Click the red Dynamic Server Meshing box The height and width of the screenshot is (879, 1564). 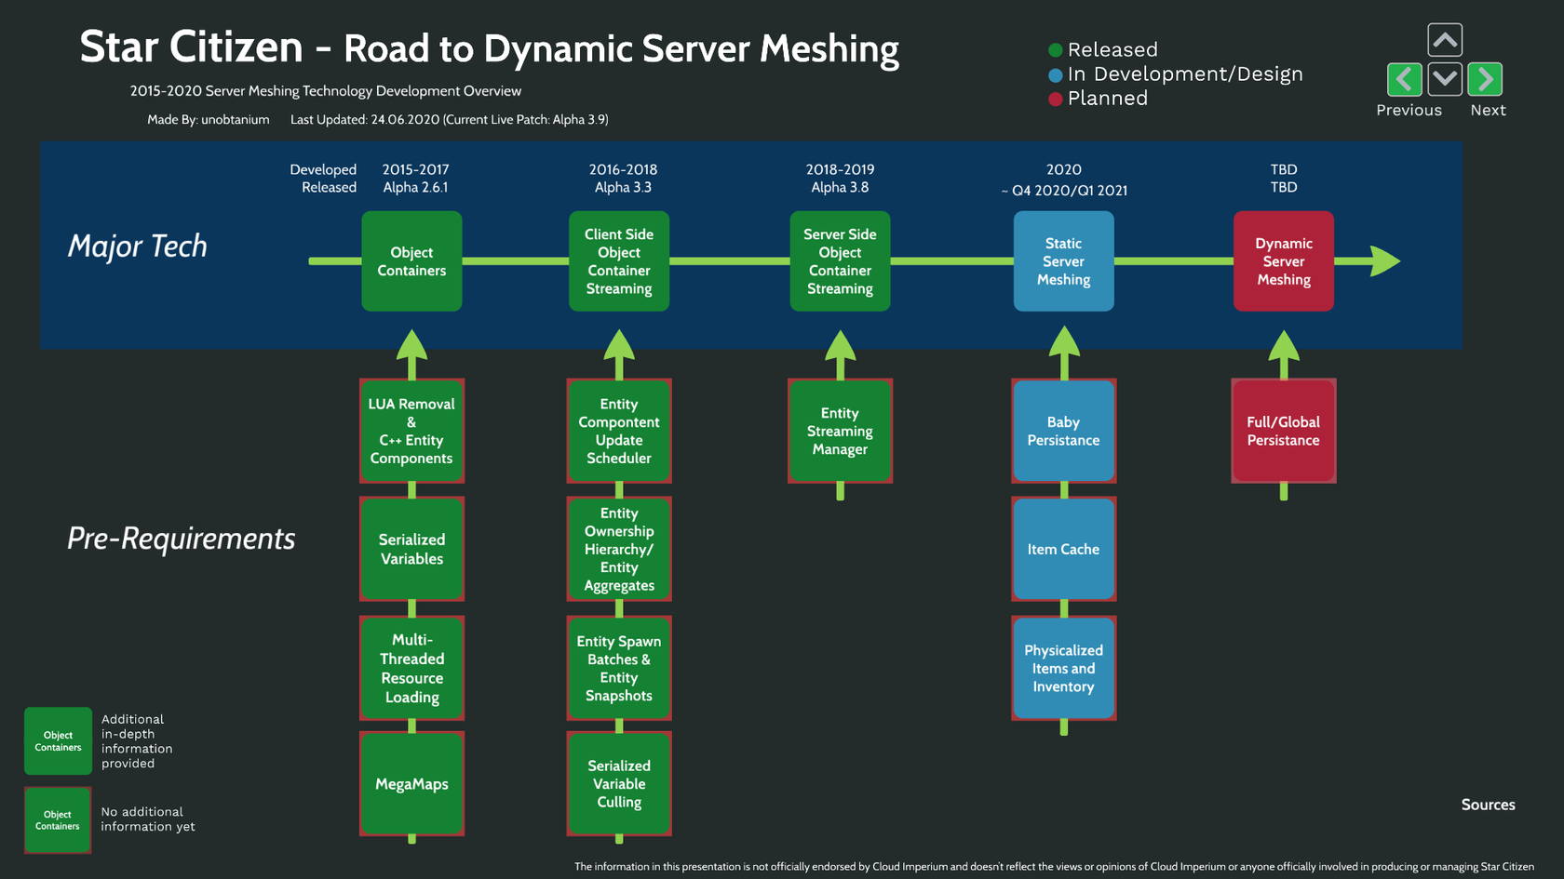[1283, 261]
